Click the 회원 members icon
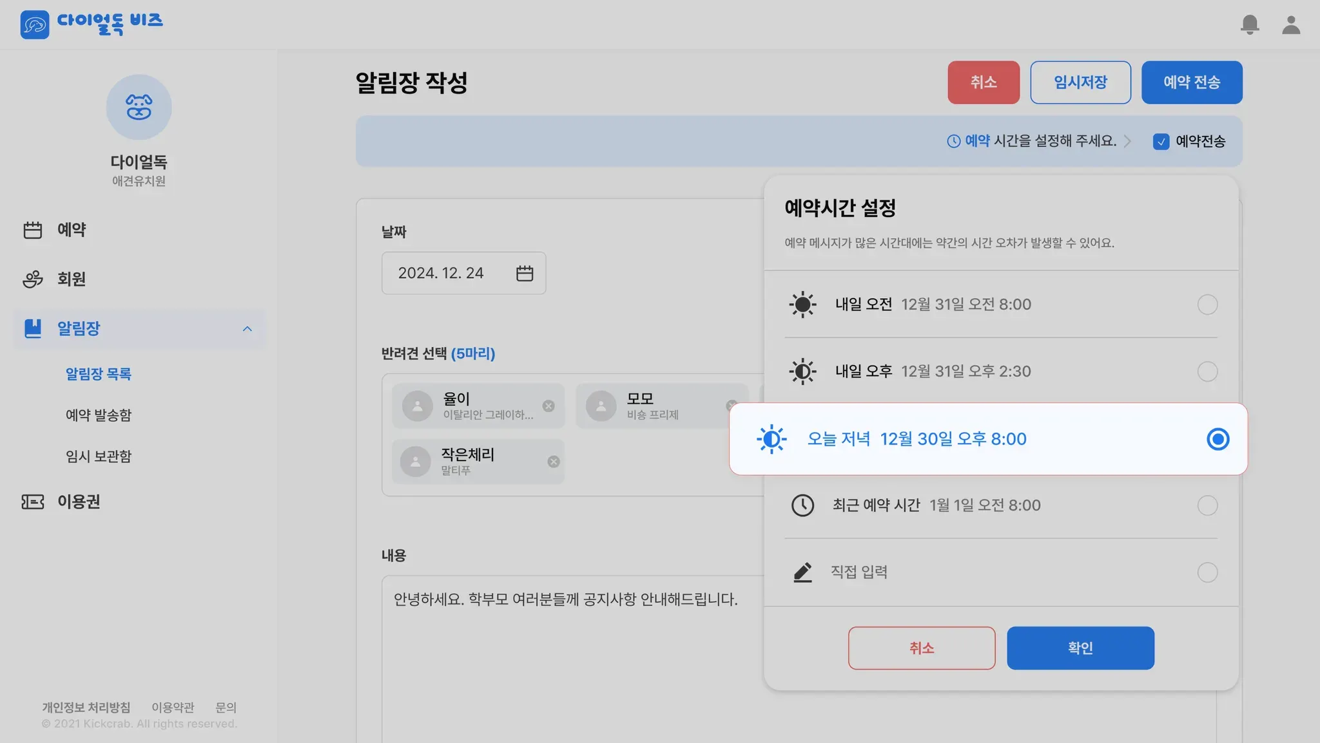This screenshot has width=1320, height=743. [32, 279]
